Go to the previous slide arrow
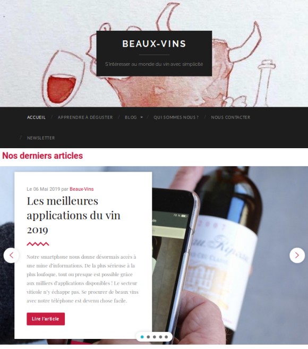 tap(11, 256)
